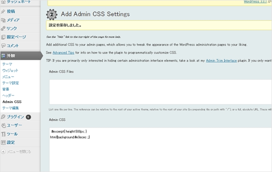The image size is (272, 172).
Task: Open the テーマ themes submenu item
Action: pyautogui.click(x=7, y=64)
